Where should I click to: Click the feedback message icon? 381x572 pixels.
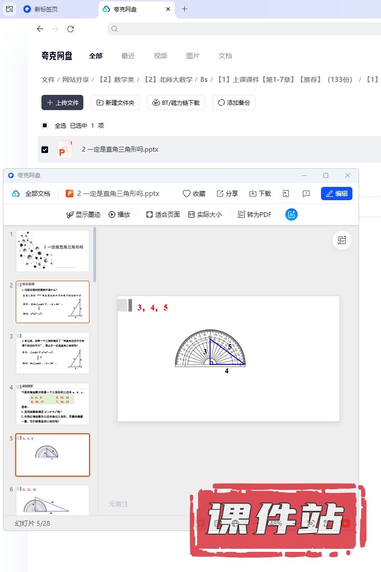click(306, 194)
